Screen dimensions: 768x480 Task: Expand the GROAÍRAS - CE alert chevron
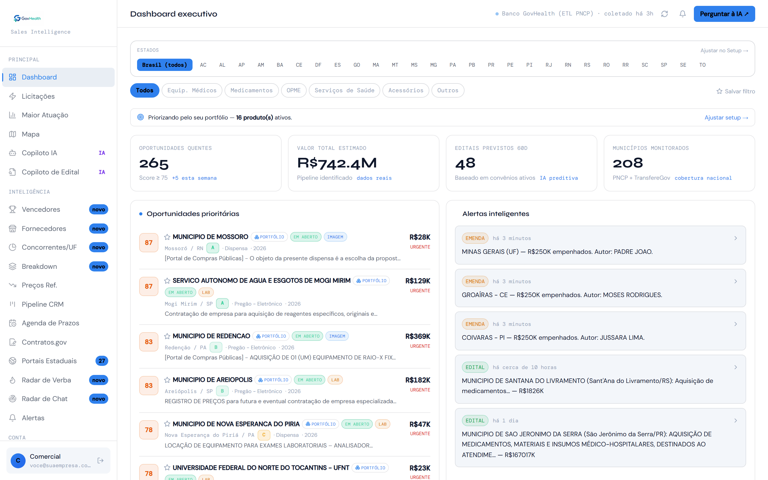(736, 281)
